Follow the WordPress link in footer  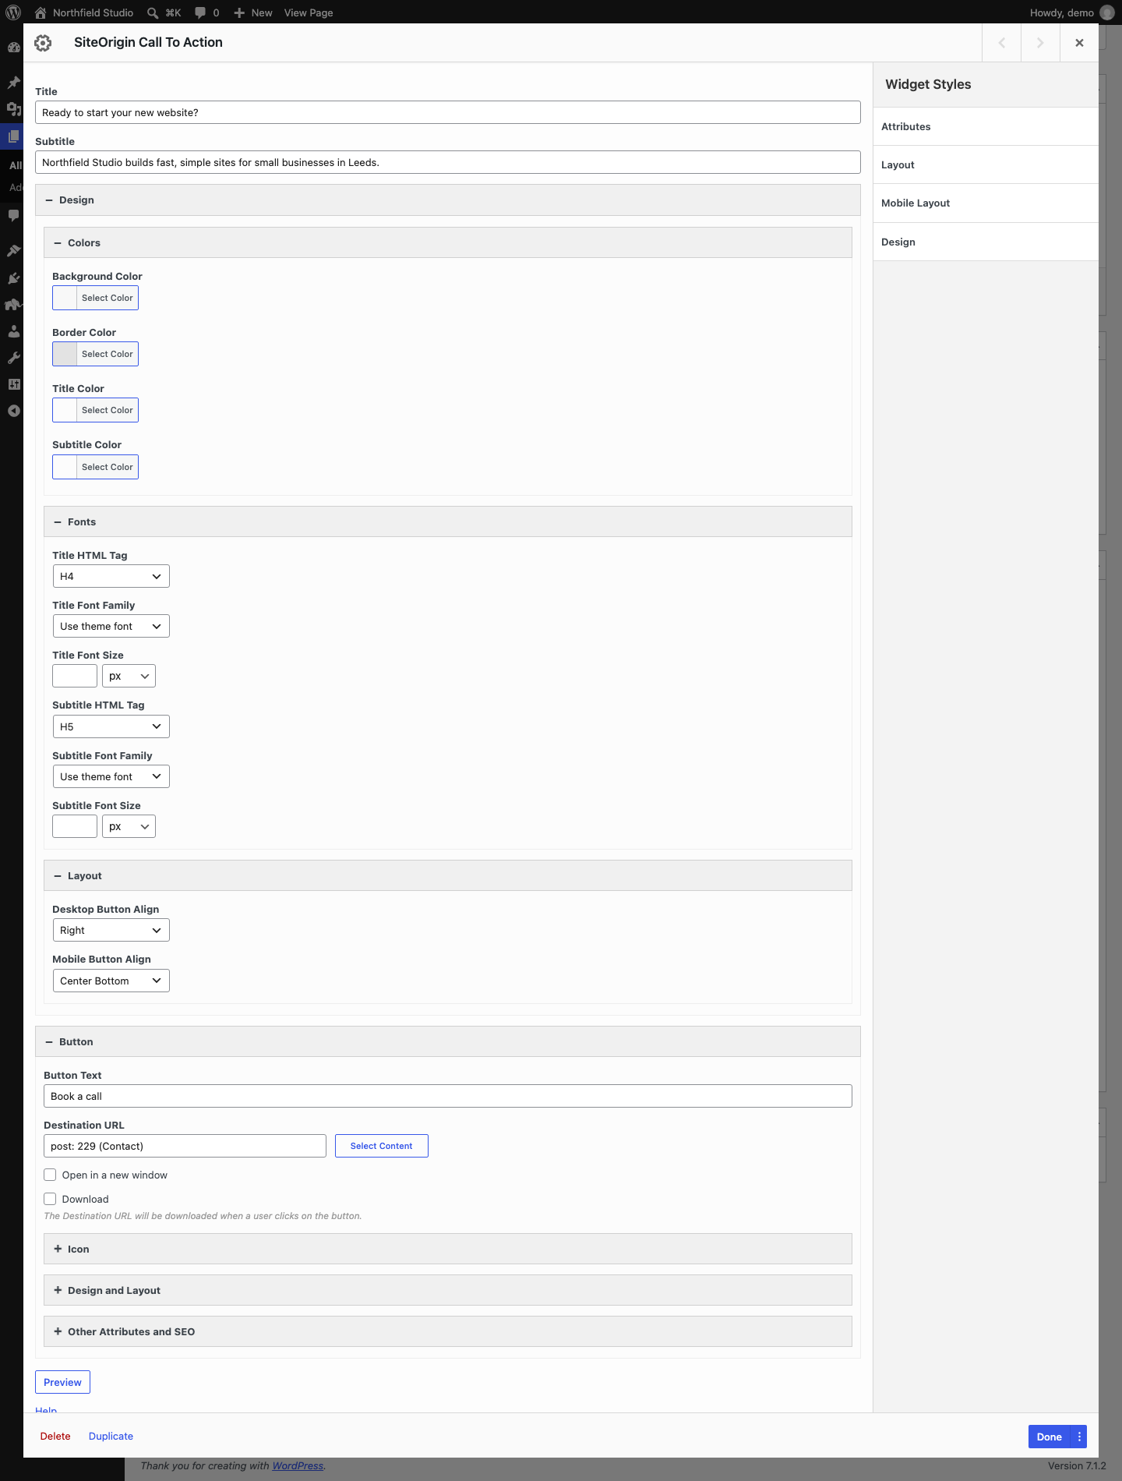[x=298, y=1465]
